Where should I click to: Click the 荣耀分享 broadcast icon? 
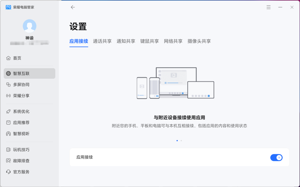[x=8, y=96]
